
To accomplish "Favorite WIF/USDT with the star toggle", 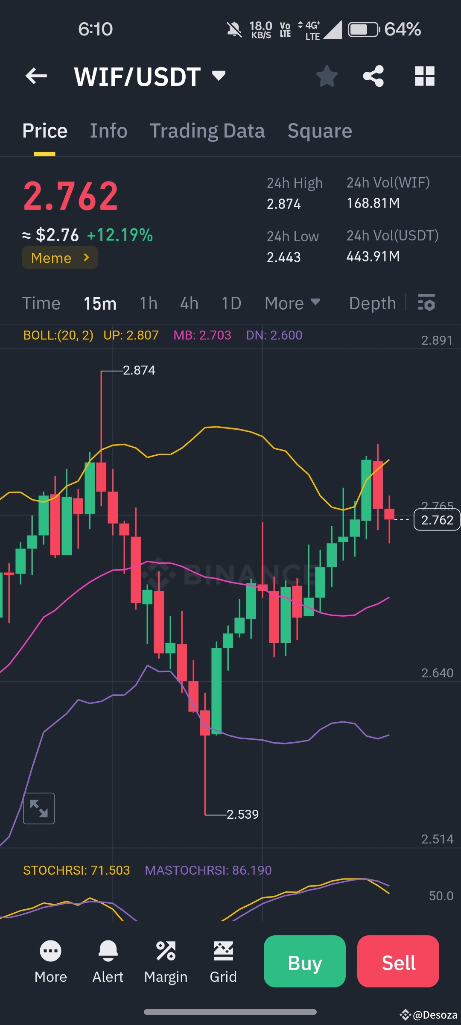I will 327,76.
